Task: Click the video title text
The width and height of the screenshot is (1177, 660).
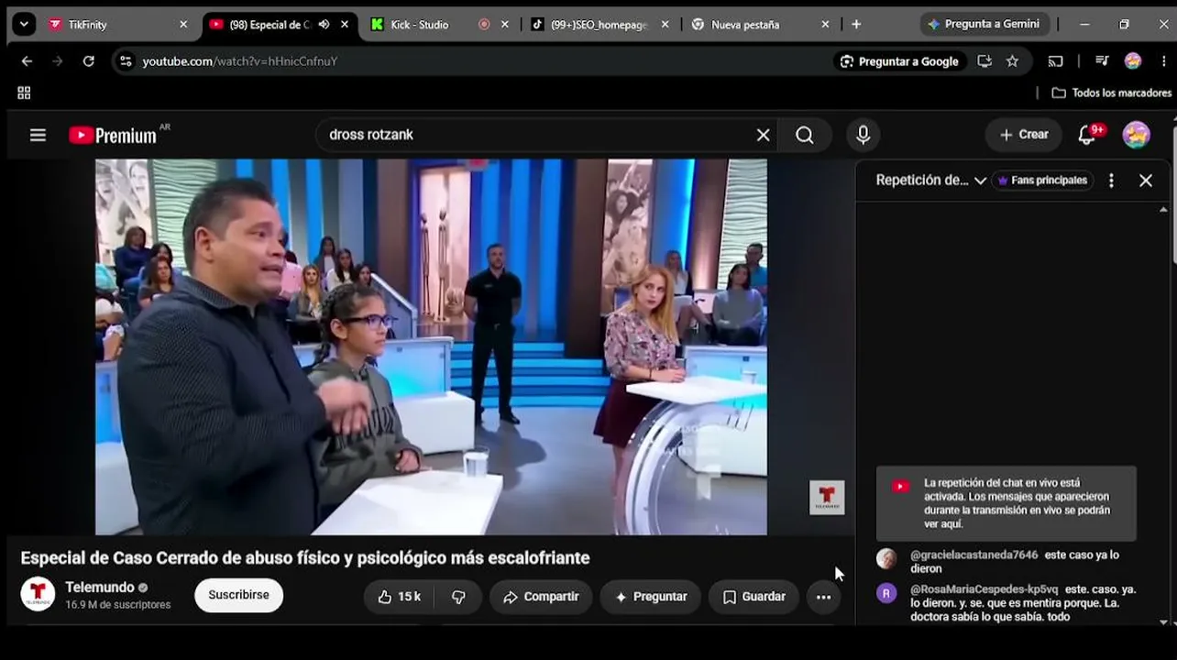Action: pos(305,557)
